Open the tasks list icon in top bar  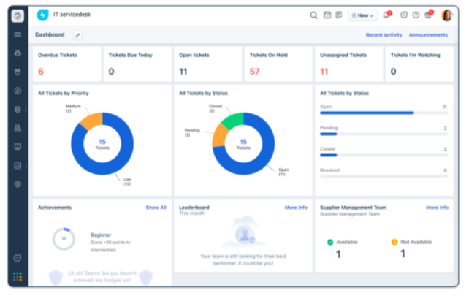(x=338, y=15)
